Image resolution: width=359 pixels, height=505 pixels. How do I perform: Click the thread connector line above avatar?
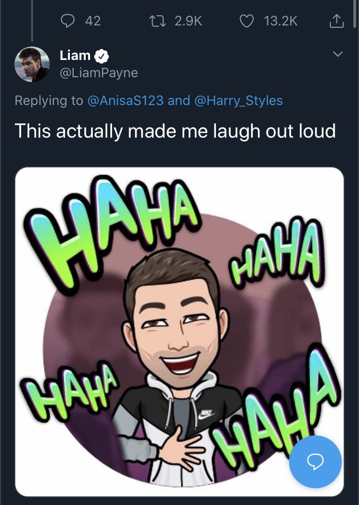pos(32,22)
